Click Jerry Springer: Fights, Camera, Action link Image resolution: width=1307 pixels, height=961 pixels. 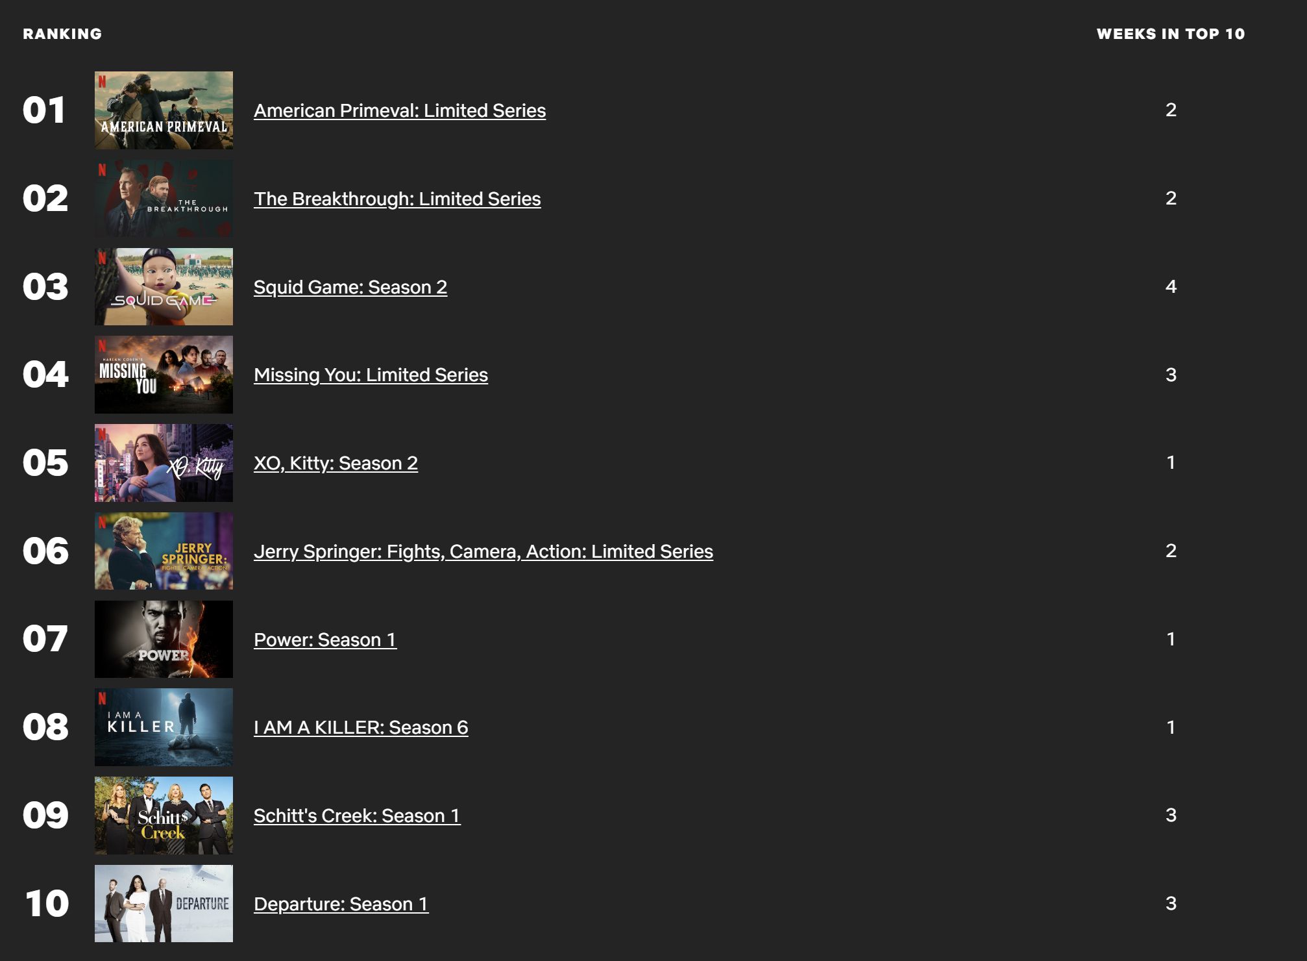[483, 551]
